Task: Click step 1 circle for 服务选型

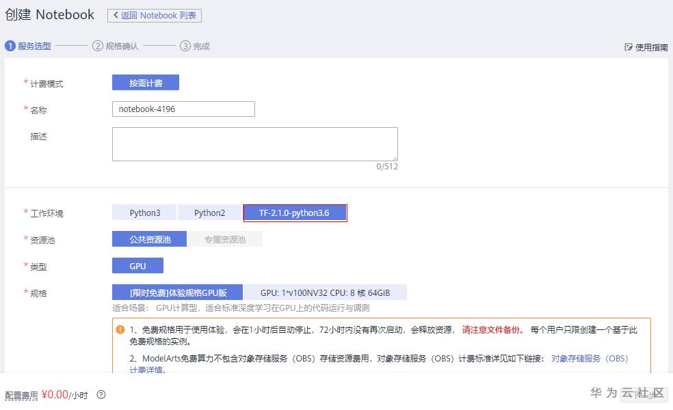Action: pos(10,46)
